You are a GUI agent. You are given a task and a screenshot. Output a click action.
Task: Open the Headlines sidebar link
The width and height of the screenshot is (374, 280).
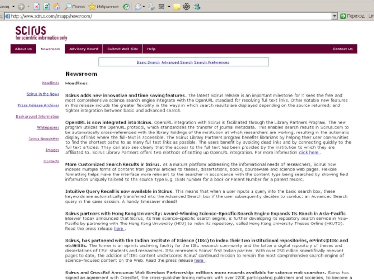point(50,83)
